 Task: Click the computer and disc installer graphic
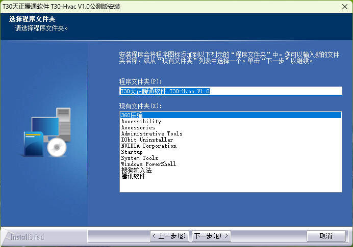pyautogui.click(x=46, y=132)
